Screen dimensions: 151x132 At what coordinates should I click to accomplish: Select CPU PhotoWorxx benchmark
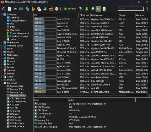tap(18, 102)
